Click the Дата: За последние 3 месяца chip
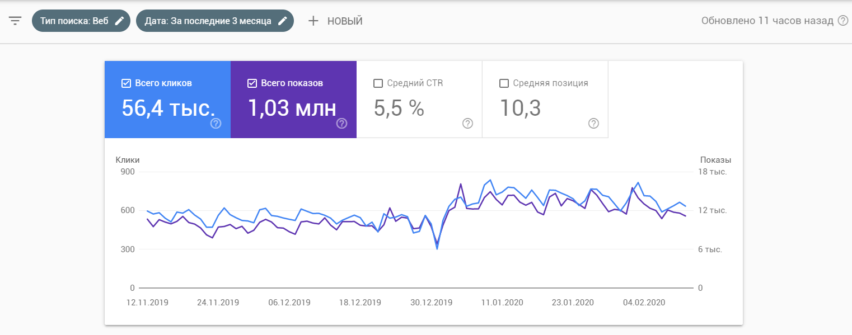Viewport: 852px width, 335px height. 215,21
